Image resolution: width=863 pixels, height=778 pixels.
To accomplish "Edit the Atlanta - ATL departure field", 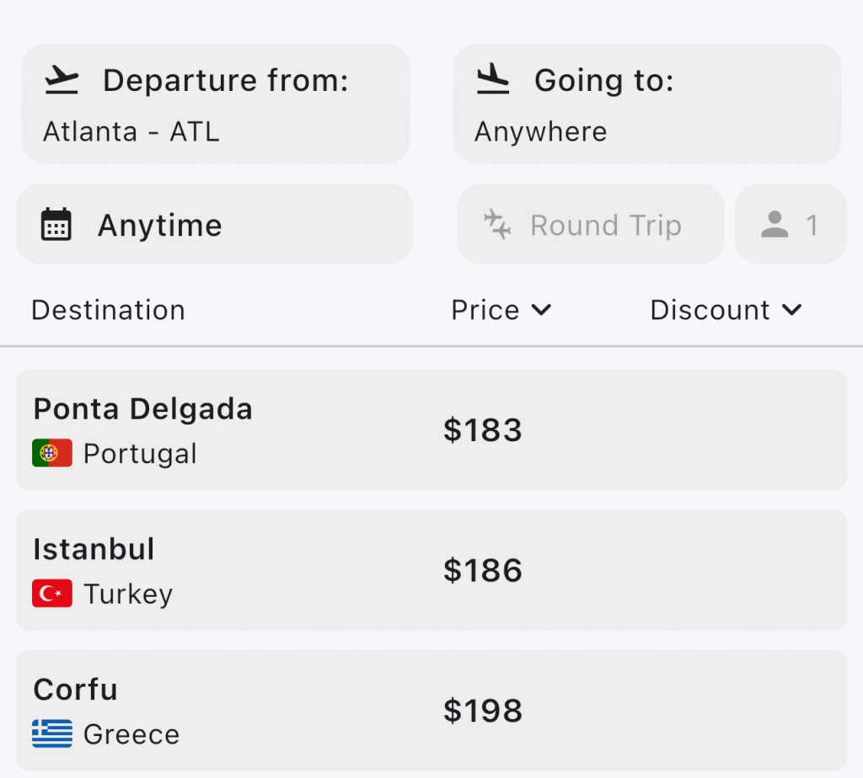I will (x=215, y=104).
